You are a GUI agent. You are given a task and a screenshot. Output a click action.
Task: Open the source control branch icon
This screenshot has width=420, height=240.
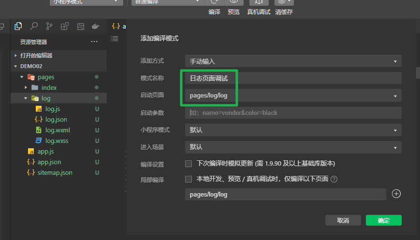click(x=49, y=26)
